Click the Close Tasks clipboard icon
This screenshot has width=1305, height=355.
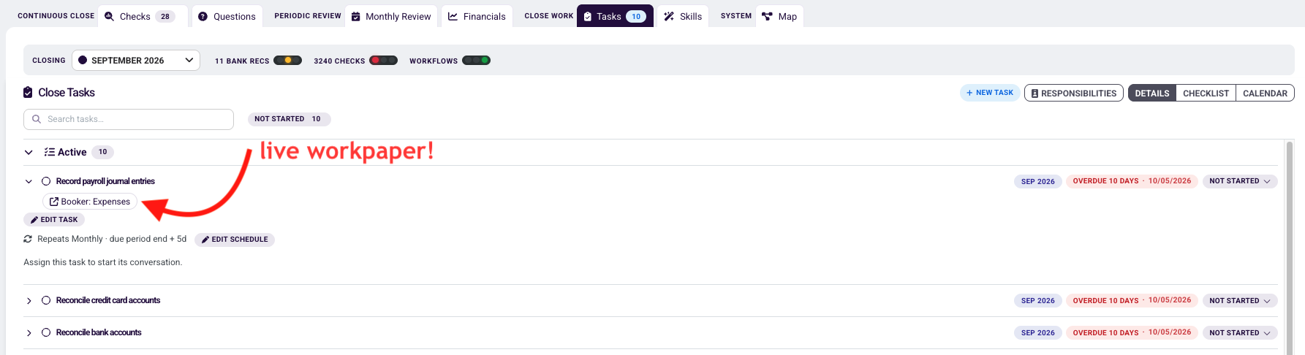(x=28, y=93)
